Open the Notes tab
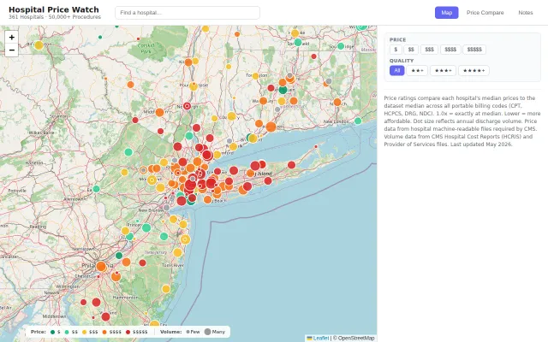Viewport: 548px width, 342px height. 525,13
